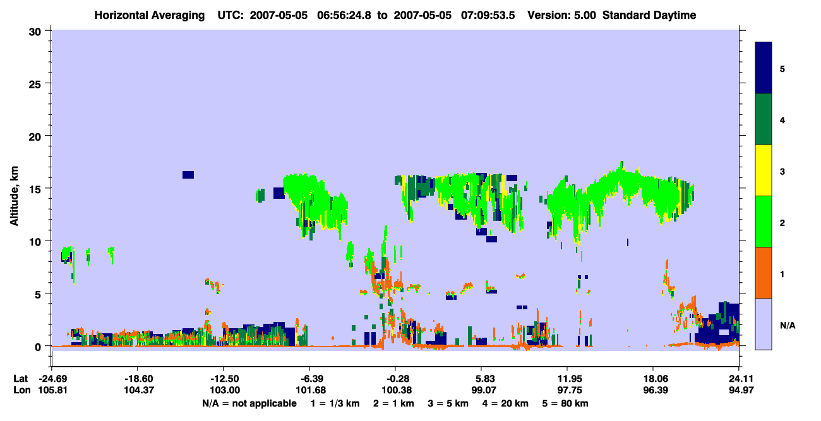Click the 'N/A = not applicable' legend text

click(x=249, y=403)
